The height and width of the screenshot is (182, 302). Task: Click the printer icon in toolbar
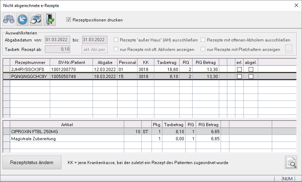[36, 20]
